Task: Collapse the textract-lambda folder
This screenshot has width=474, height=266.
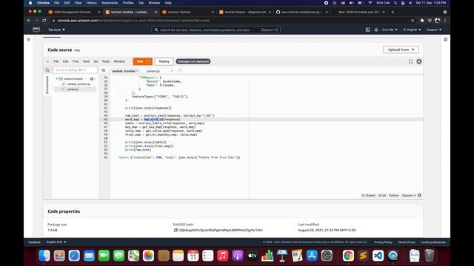Action: pyautogui.click(x=56, y=79)
